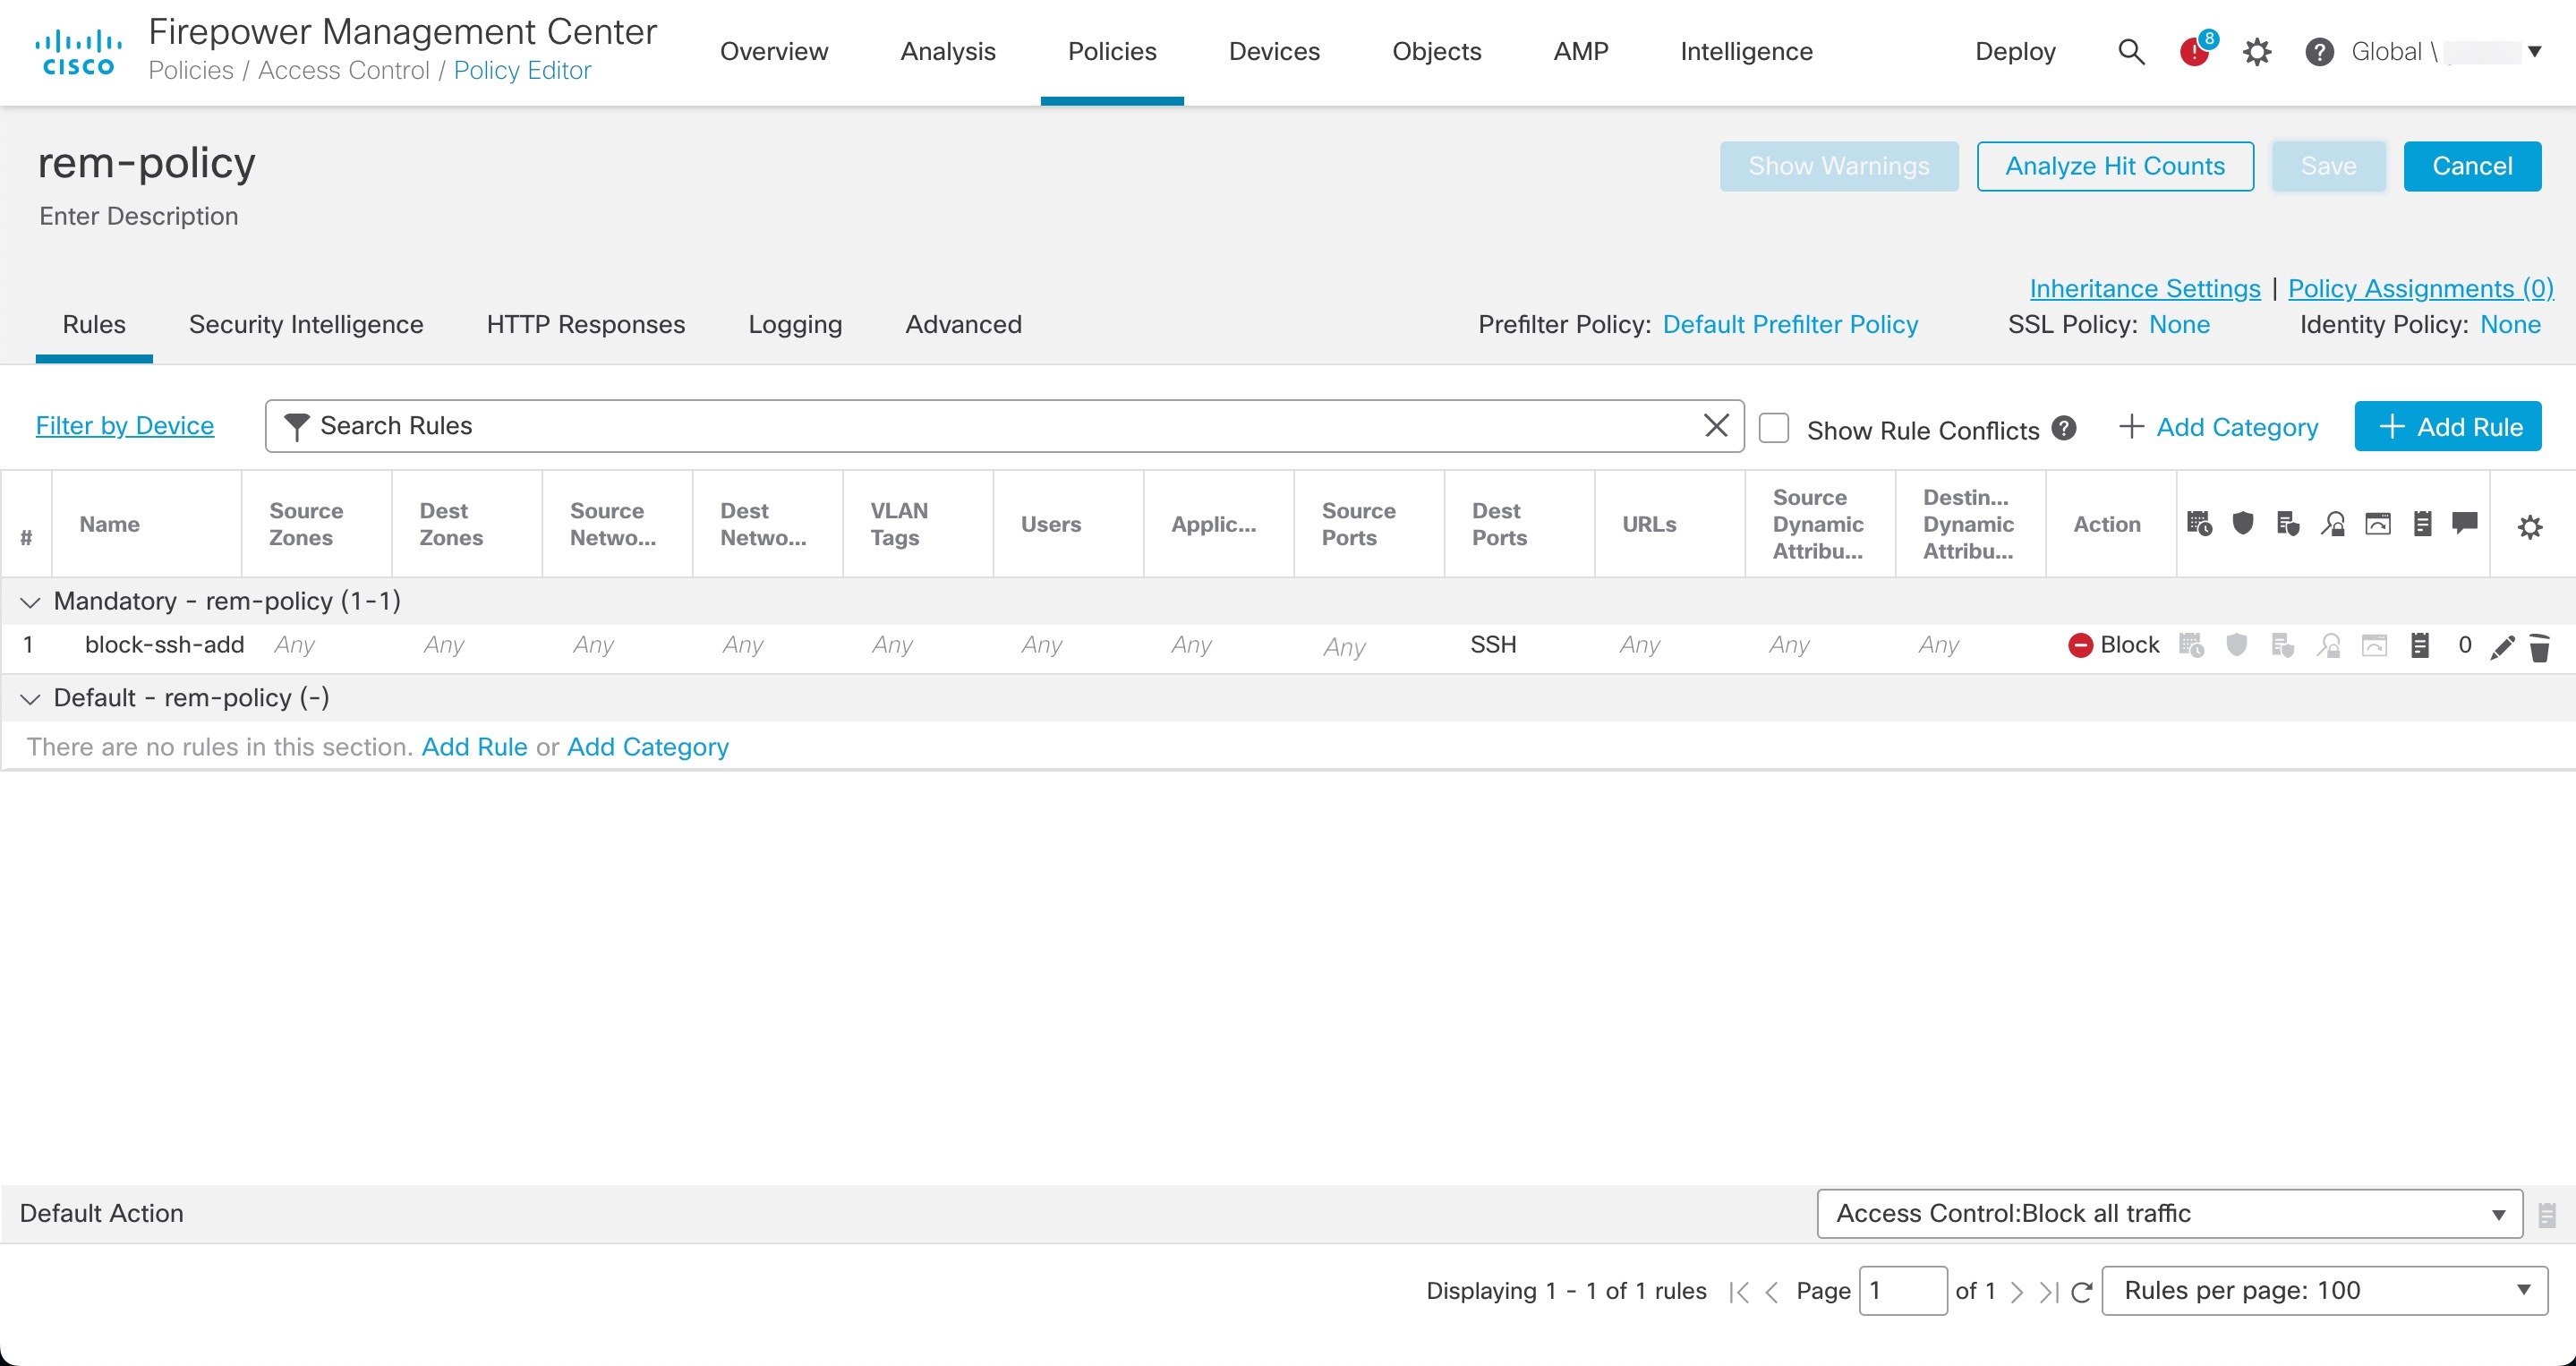Open the Devices menu in the top navigation

tap(1274, 51)
